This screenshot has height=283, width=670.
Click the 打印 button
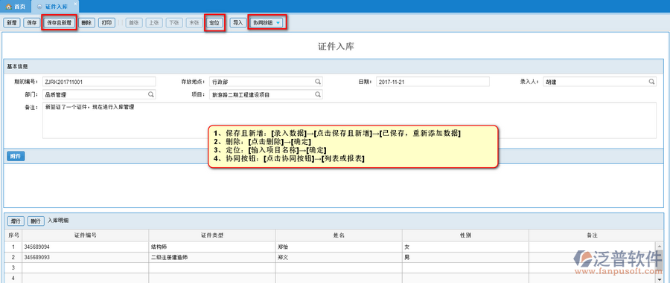106,23
